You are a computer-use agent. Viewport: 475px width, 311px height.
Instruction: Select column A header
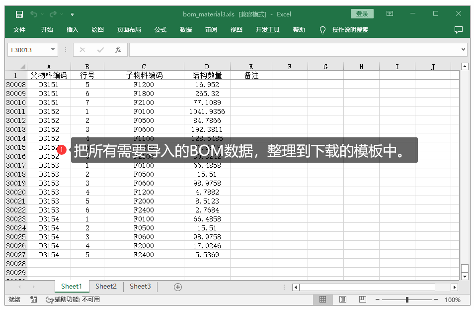tap(49, 67)
